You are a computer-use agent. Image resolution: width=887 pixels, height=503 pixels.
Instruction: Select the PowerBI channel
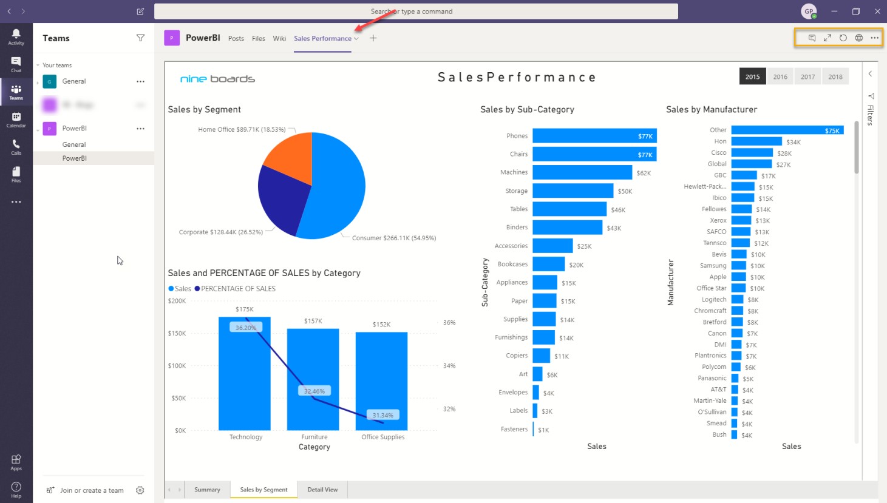93,158
